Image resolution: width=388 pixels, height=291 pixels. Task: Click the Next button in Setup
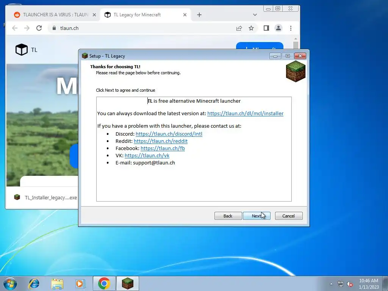click(x=257, y=216)
